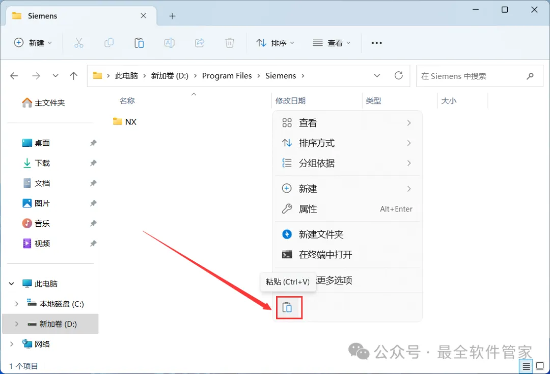Expand the 网络 tree node
Image resolution: width=550 pixels, height=374 pixels.
(12, 344)
